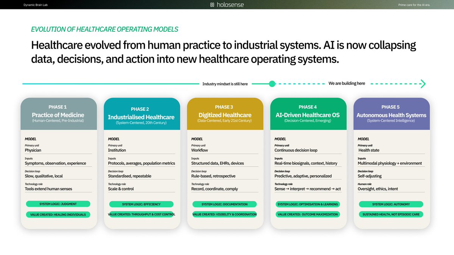Click 'Tools extend human senses' text

tap(48, 189)
